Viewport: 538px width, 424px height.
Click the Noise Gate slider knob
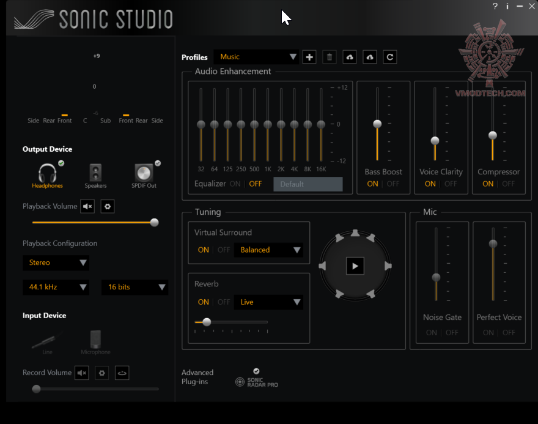[436, 277]
